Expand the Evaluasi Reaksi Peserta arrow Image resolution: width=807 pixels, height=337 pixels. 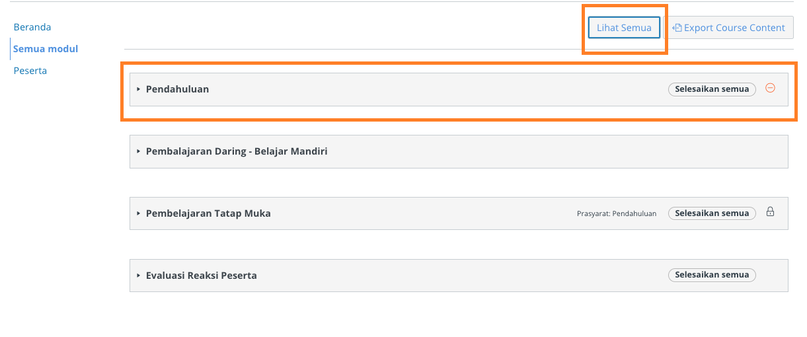point(139,276)
